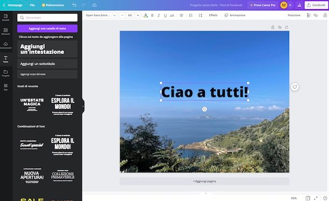Open the Effetti panel
The image size is (329, 201).
tap(213, 15)
